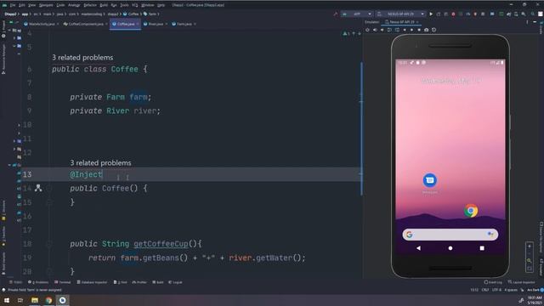Click the getCoffeeCup method name
Screen dimensions: 544x306
(x=161, y=244)
